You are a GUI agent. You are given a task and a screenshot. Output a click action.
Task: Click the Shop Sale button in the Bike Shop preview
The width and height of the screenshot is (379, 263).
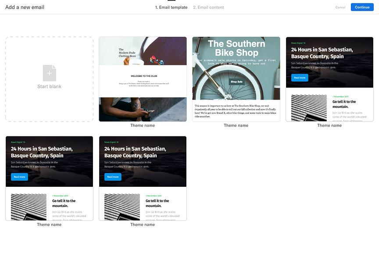click(236, 82)
